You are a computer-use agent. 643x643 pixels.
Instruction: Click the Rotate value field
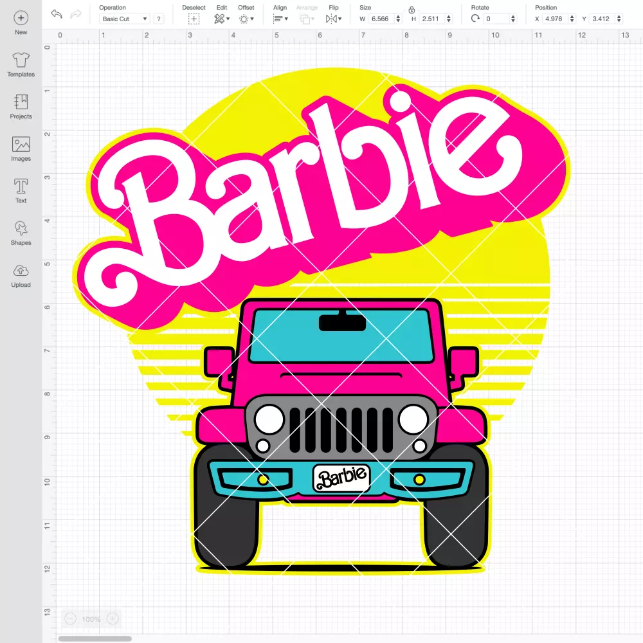[x=496, y=19]
